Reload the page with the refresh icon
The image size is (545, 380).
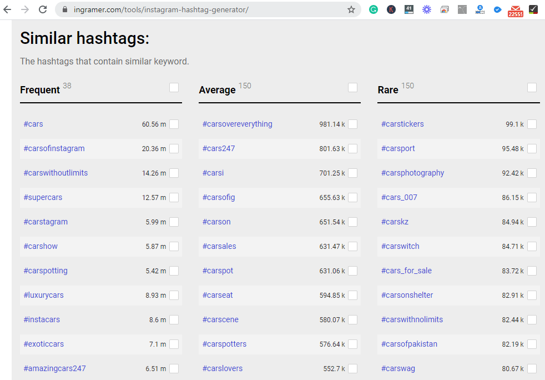[43, 9]
